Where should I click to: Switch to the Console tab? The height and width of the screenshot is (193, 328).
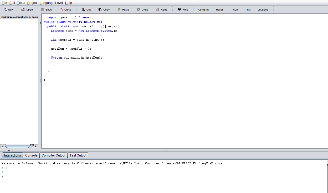pos(31,155)
